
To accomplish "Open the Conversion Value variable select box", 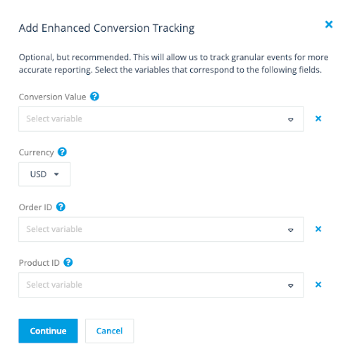I will [161, 119].
